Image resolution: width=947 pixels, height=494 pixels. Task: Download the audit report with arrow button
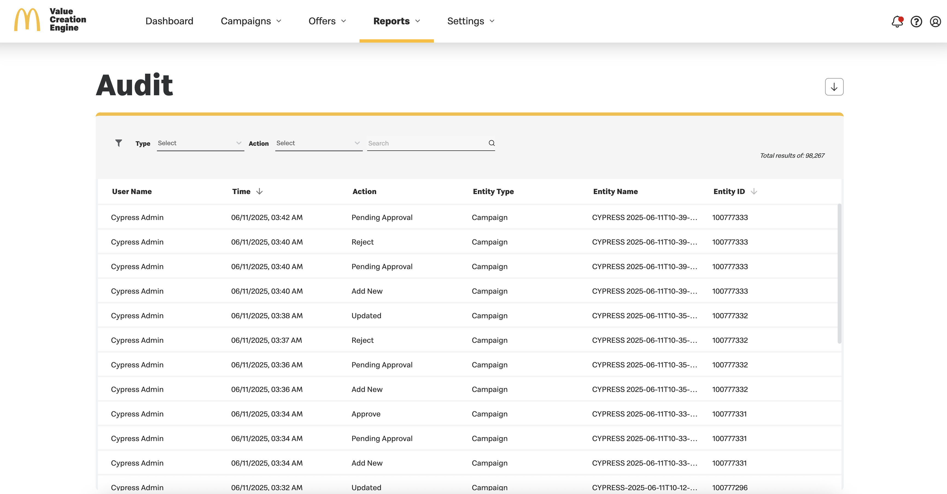pyautogui.click(x=834, y=87)
